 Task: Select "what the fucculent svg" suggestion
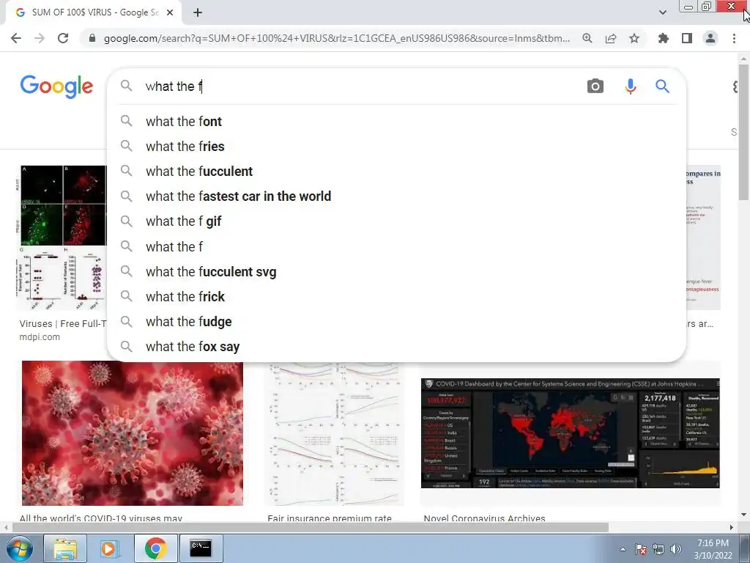pyautogui.click(x=396, y=271)
